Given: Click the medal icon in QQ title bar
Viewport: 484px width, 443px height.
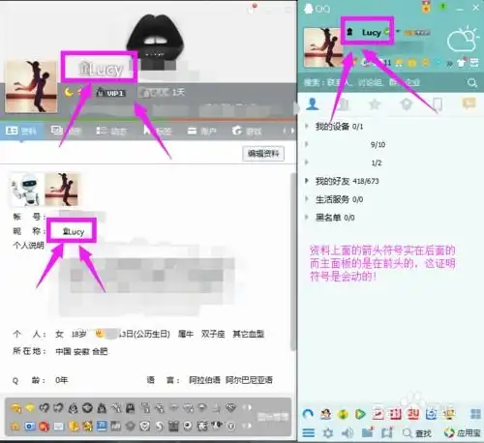Looking at the screenshot, I should click(426, 7).
